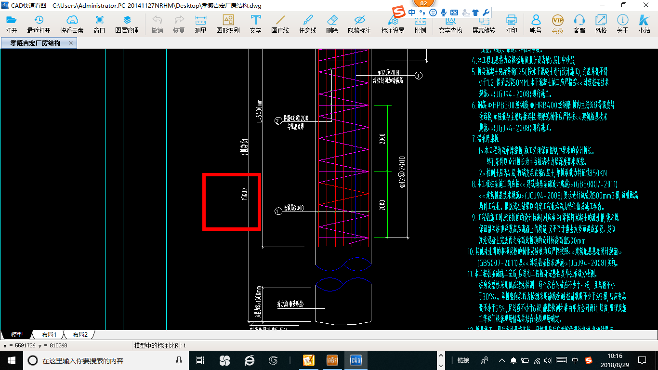Toggle 隐藏标注 hide annotations

359,24
